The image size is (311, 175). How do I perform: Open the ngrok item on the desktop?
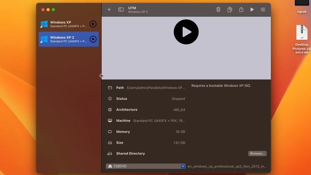[x=302, y=7]
